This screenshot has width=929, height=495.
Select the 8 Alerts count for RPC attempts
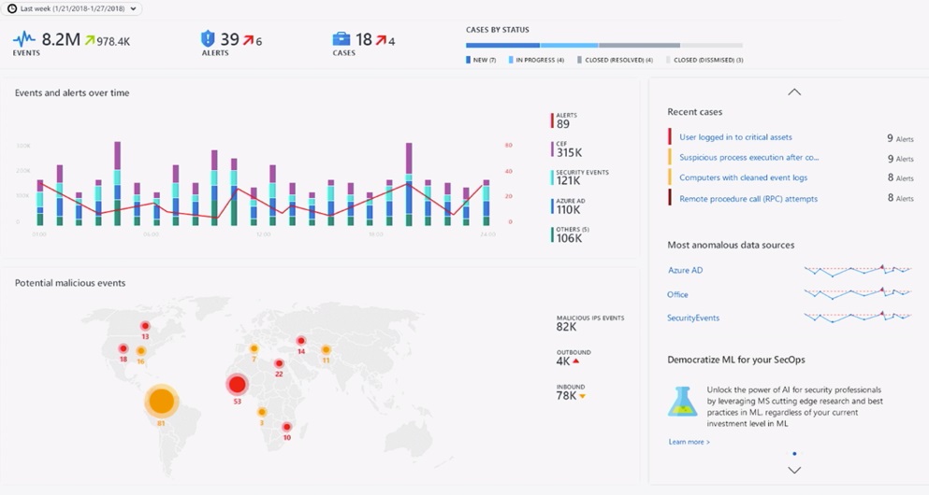click(900, 198)
